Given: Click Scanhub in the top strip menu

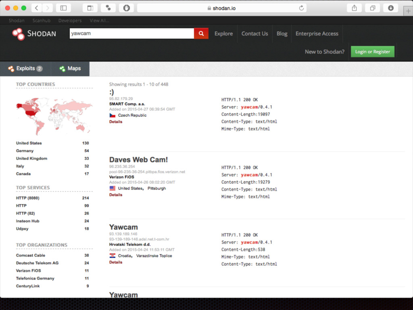Looking at the screenshot, I should click(x=42, y=21).
